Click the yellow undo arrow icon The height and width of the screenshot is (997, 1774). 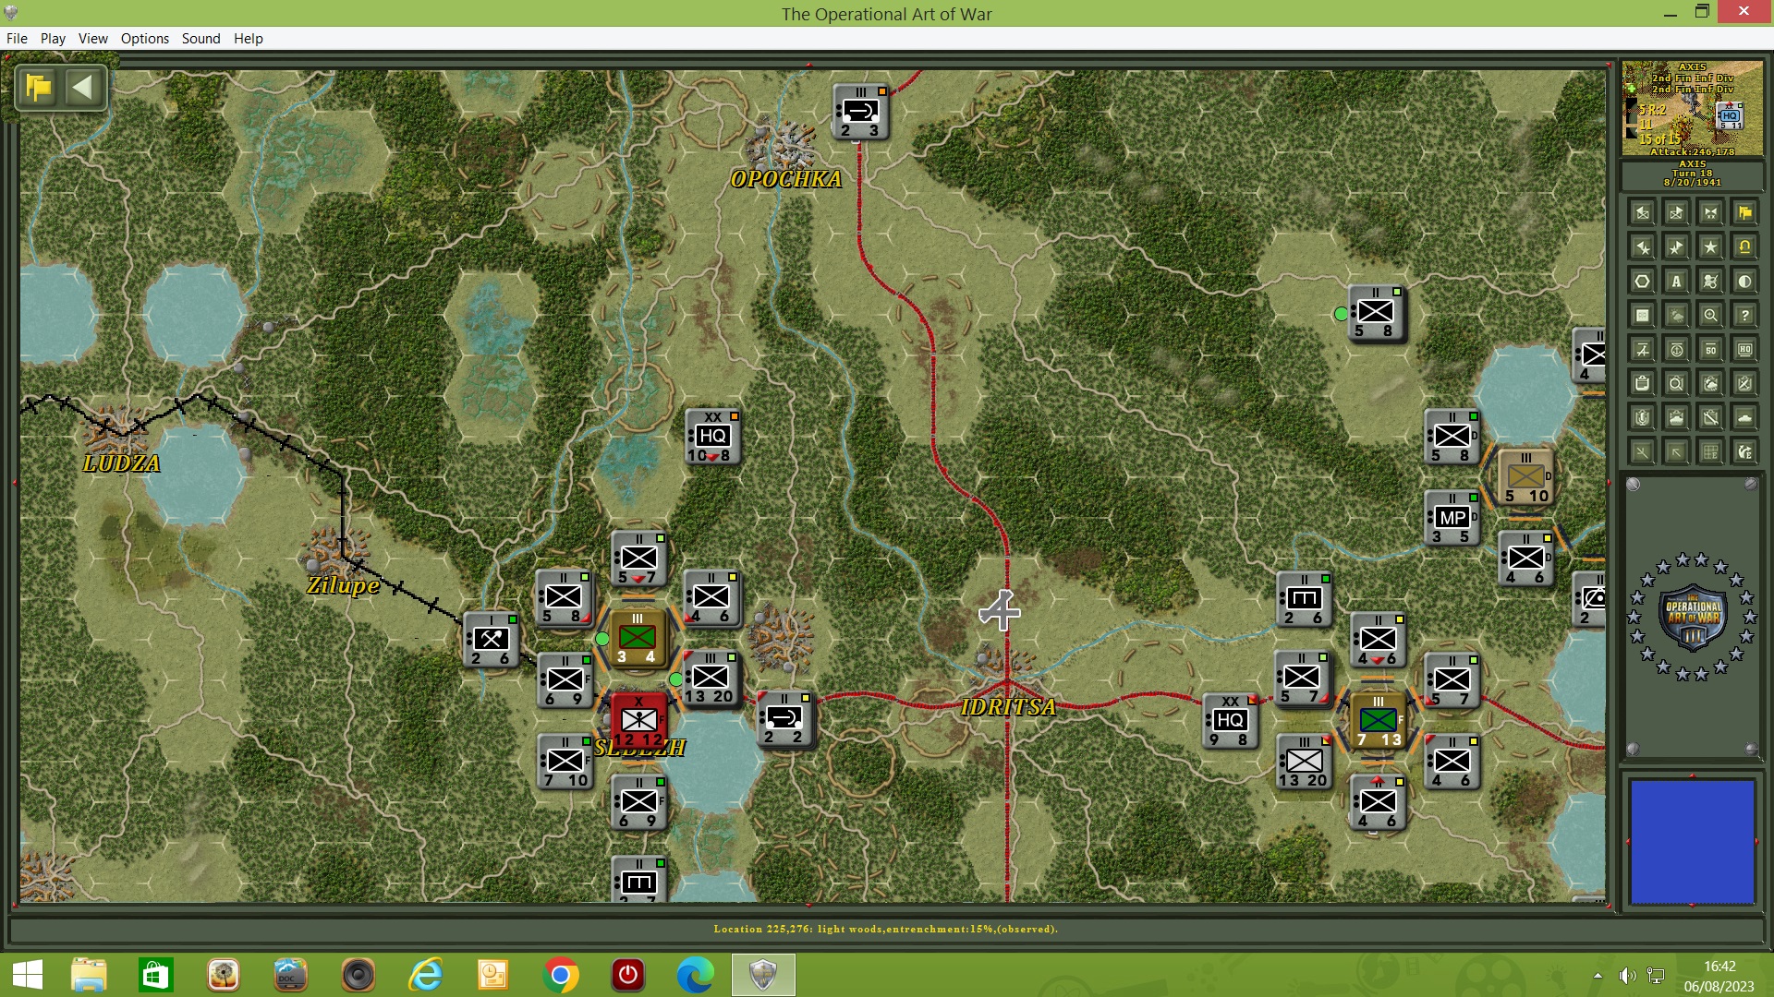(1744, 247)
